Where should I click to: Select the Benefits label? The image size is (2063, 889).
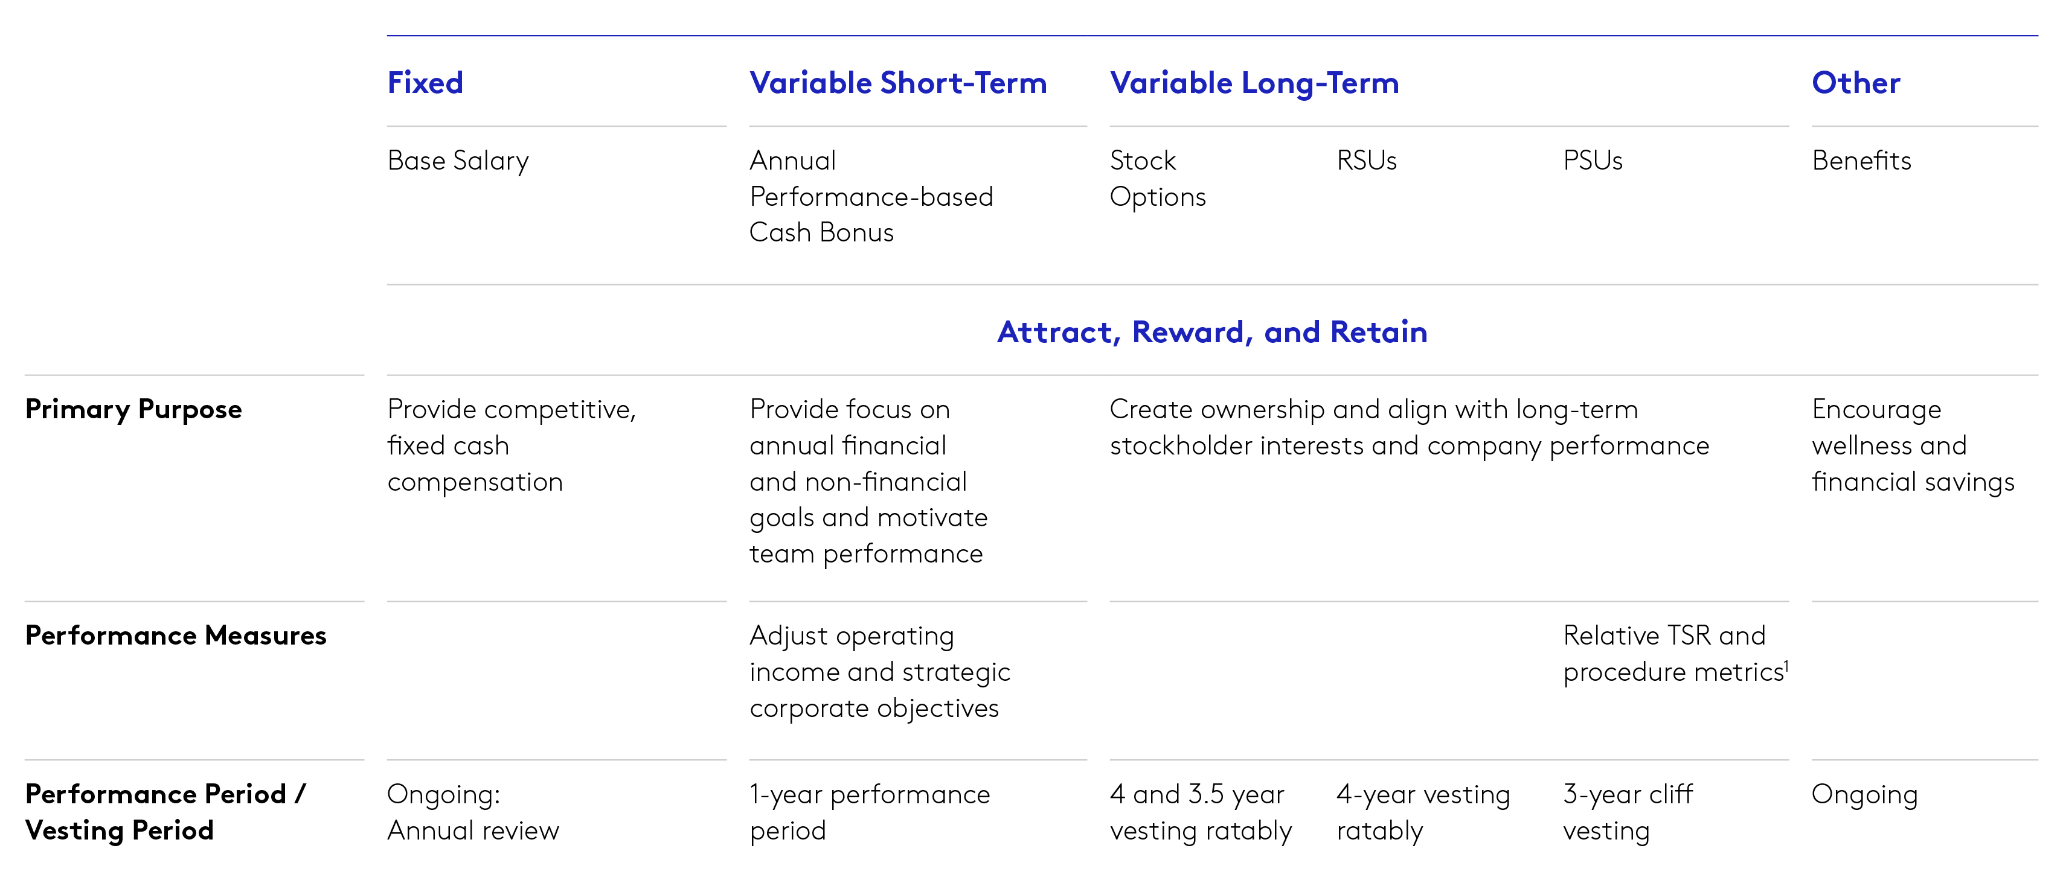pyautogui.click(x=1861, y=161)
